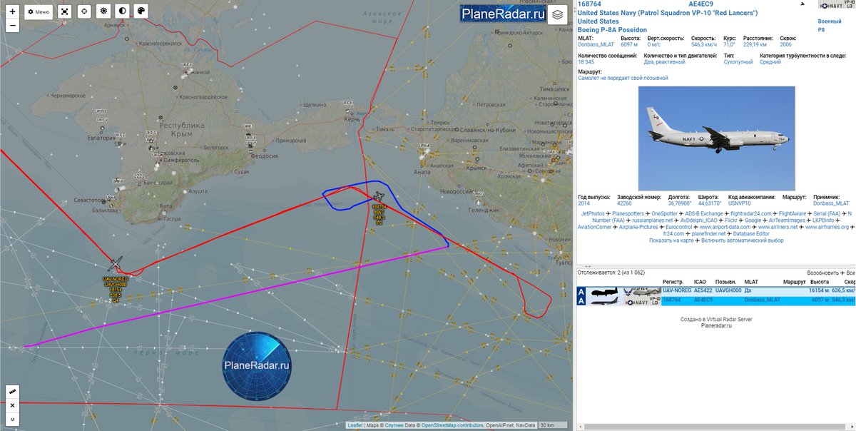The width and height of the screenshot is (856, 431).
Task: Open the Flickr link
Action: 730,220
